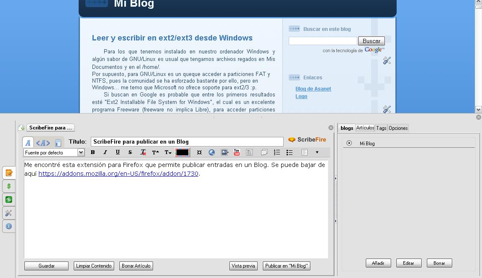The height and width of the screenshot is (278, 482).
Task: Create a numbered list
Action: (x=277, y=152)
